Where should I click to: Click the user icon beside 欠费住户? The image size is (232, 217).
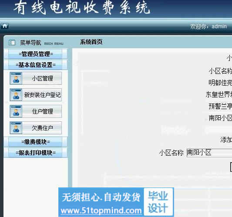(16, 128)
